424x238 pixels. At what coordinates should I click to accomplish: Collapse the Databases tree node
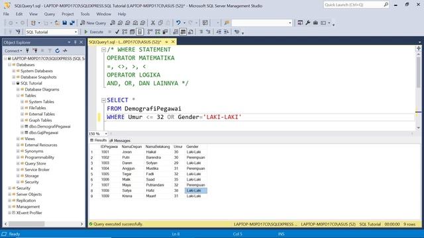click(9, 65)
